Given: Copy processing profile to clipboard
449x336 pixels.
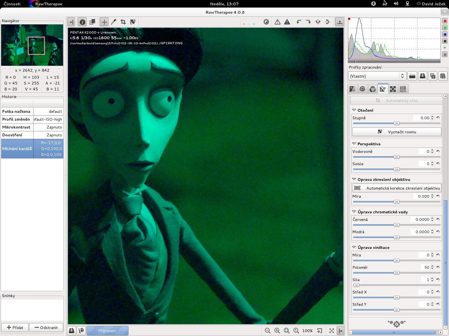Looking at the screenshot, I should tap(433, 76).
